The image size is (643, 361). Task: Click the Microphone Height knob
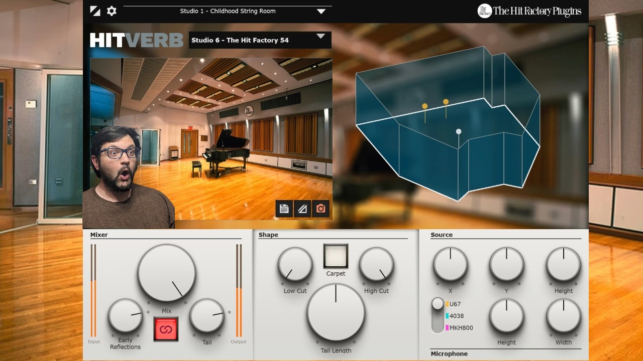tap(507, 316)
